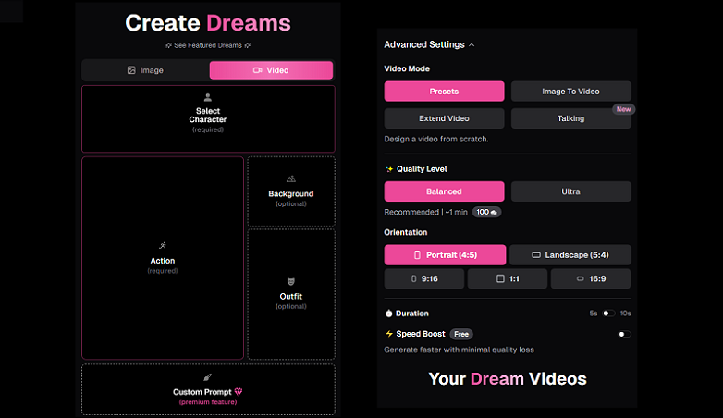
Task: Click the Free badge
Action: coord(461,334)
